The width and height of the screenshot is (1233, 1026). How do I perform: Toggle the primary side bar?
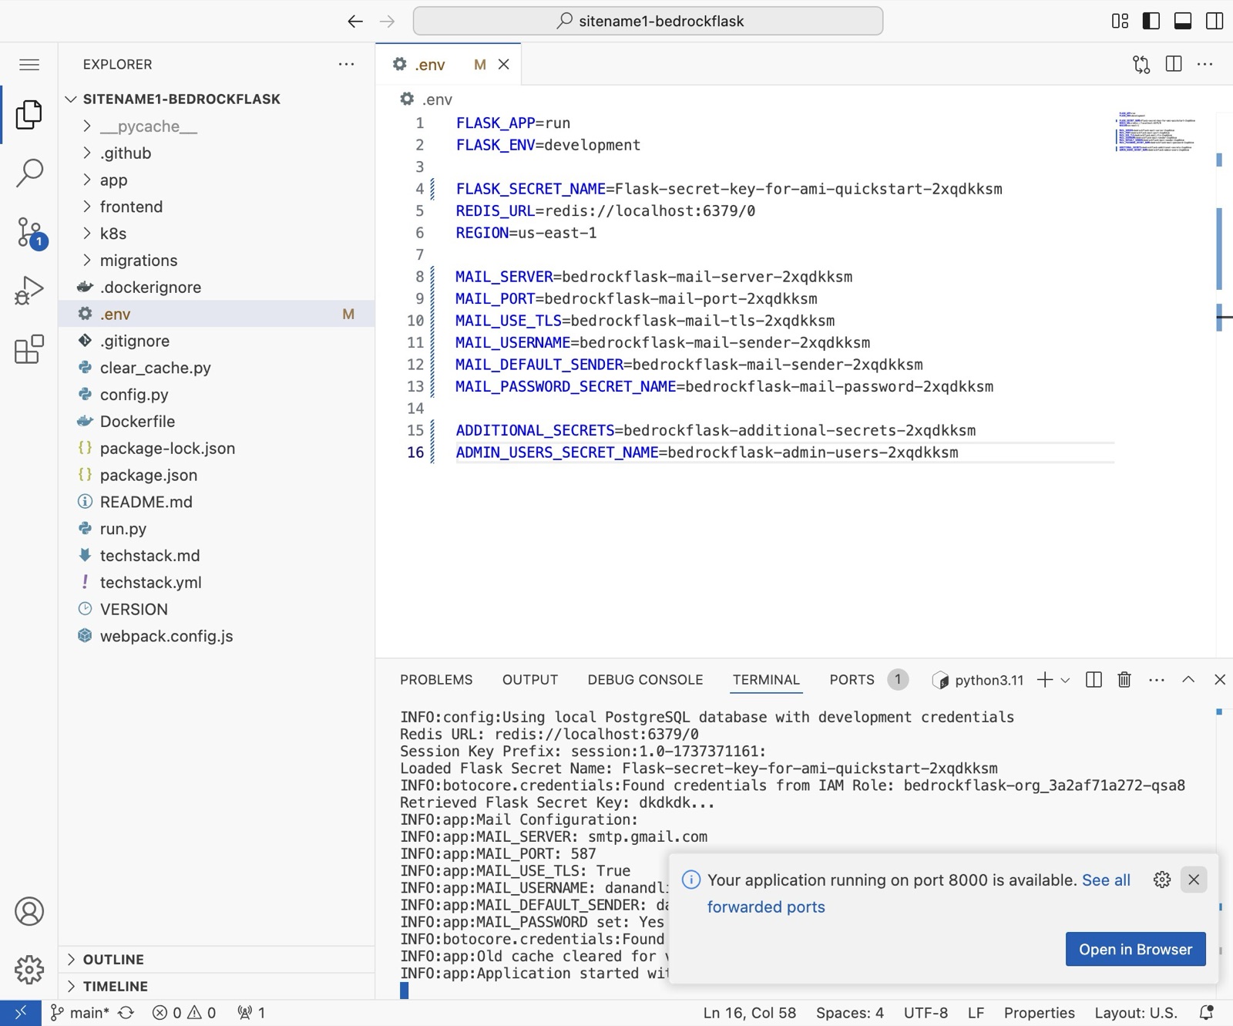tap(1151, 21)
